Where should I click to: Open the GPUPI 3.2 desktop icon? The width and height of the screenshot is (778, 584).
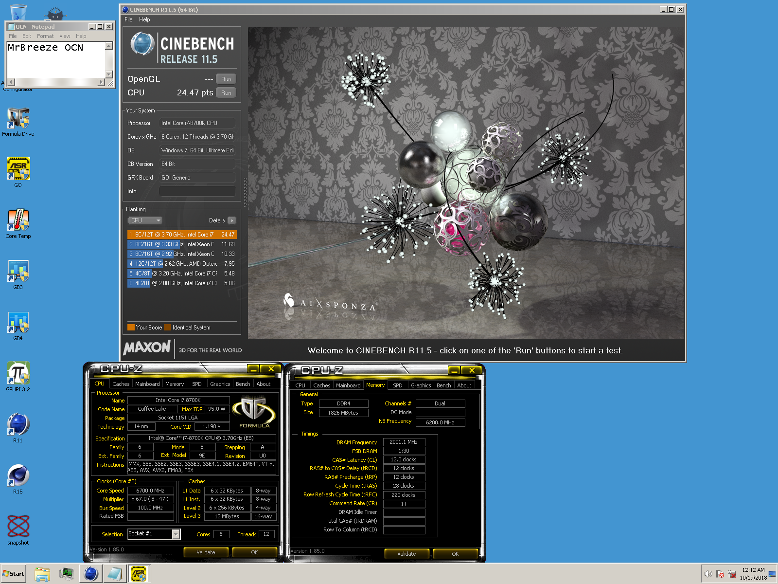click(x=18, y=375)
